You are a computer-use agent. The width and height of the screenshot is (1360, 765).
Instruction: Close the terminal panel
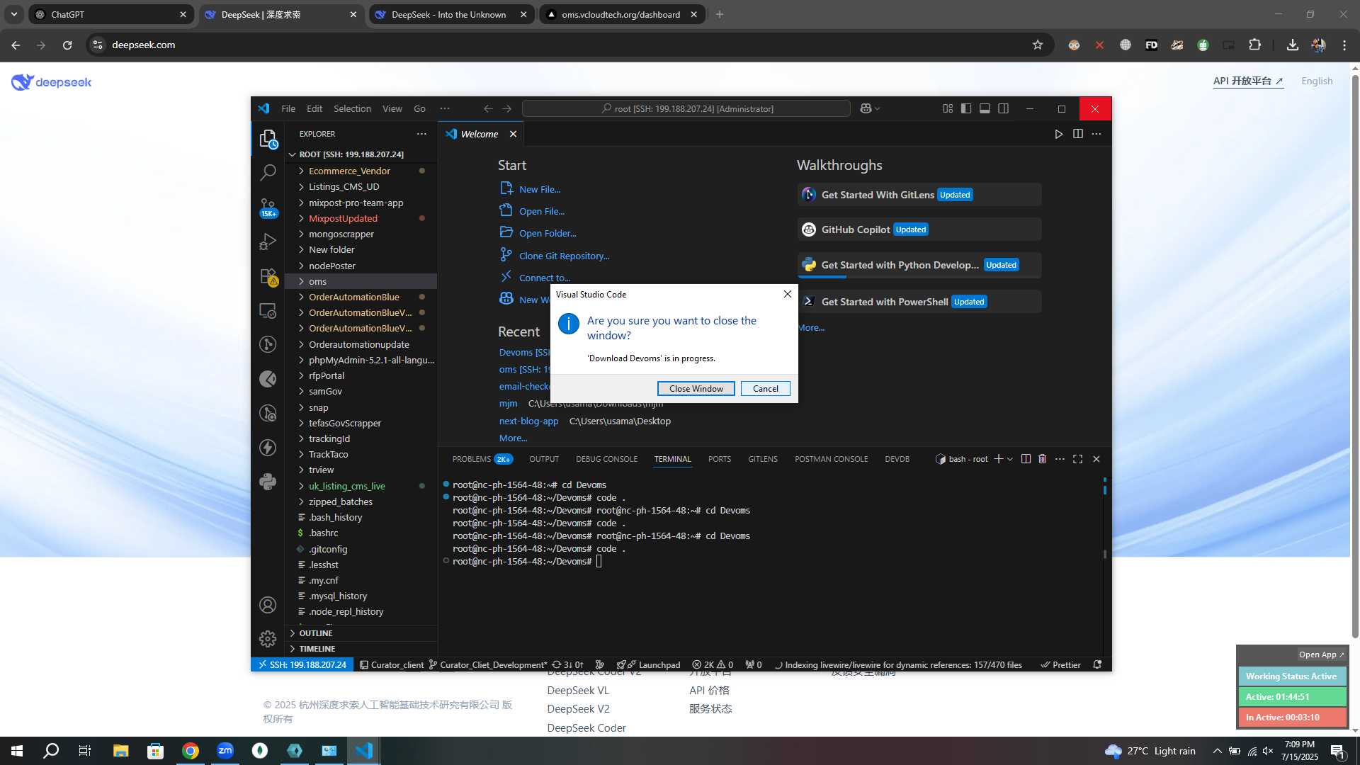click(1096, 459)
